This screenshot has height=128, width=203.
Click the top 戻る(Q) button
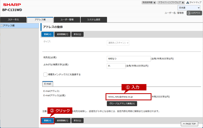[77, 34]
